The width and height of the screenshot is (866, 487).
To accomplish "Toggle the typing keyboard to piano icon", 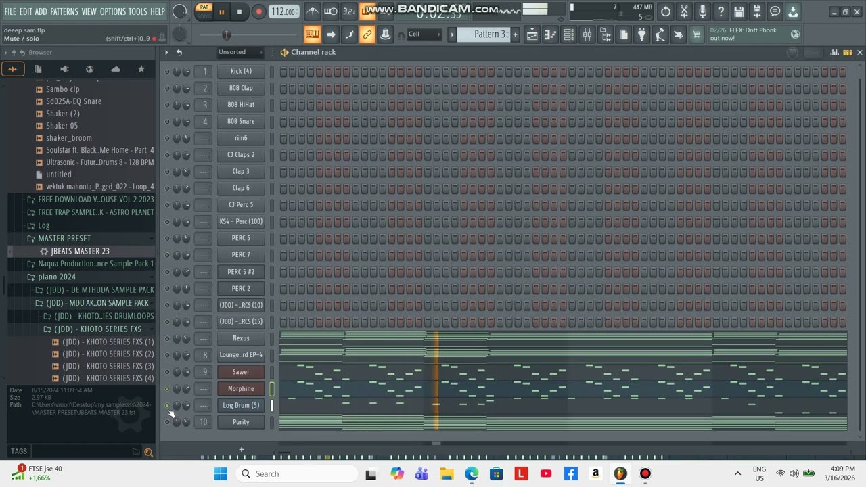I will [312, 34].
